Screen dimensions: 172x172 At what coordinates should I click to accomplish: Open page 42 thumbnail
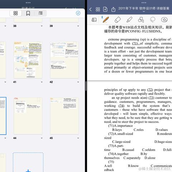tap(64, 60)
